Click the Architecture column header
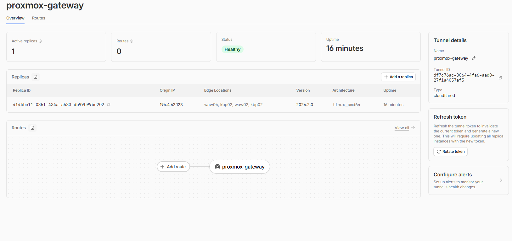This screenshot has width=512, height=241. click(x=343, y=90)
